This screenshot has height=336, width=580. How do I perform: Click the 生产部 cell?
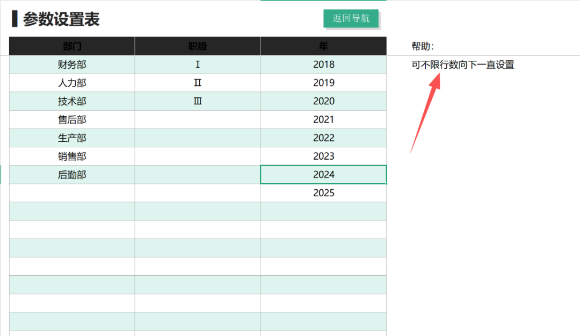[x=72, y=138]
